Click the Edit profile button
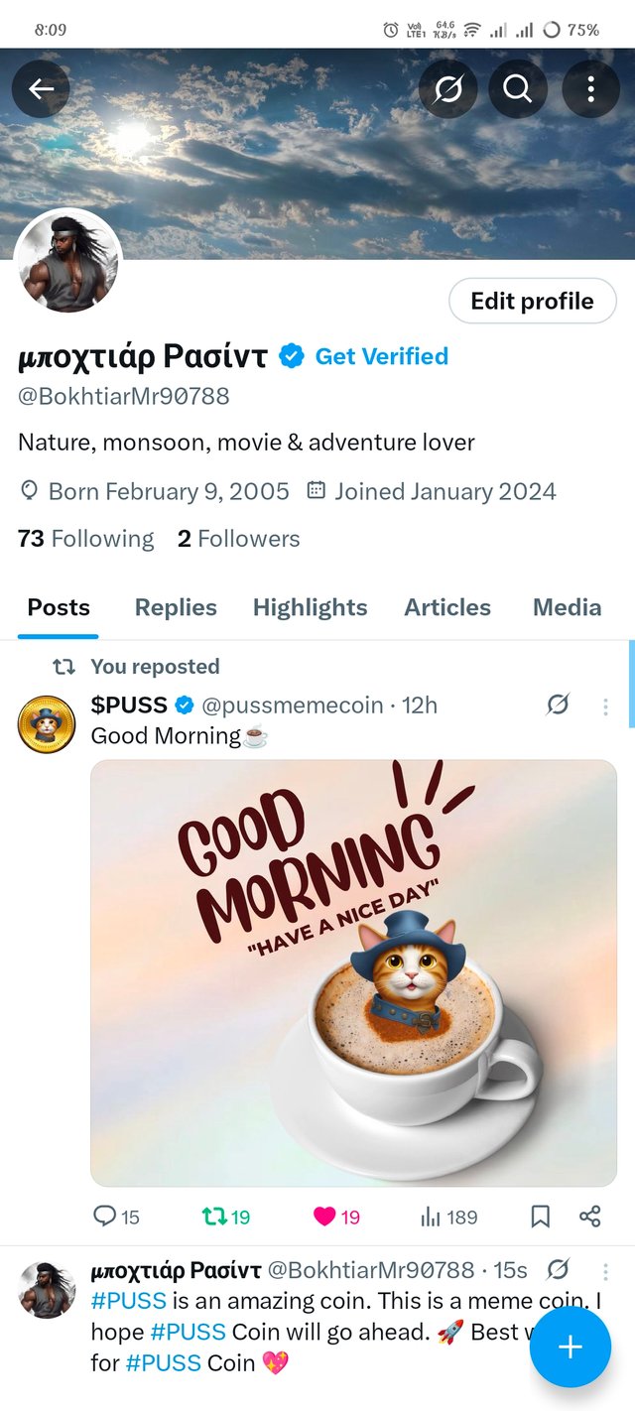Viewport: 635px width, 1411px height. point(532,301)
